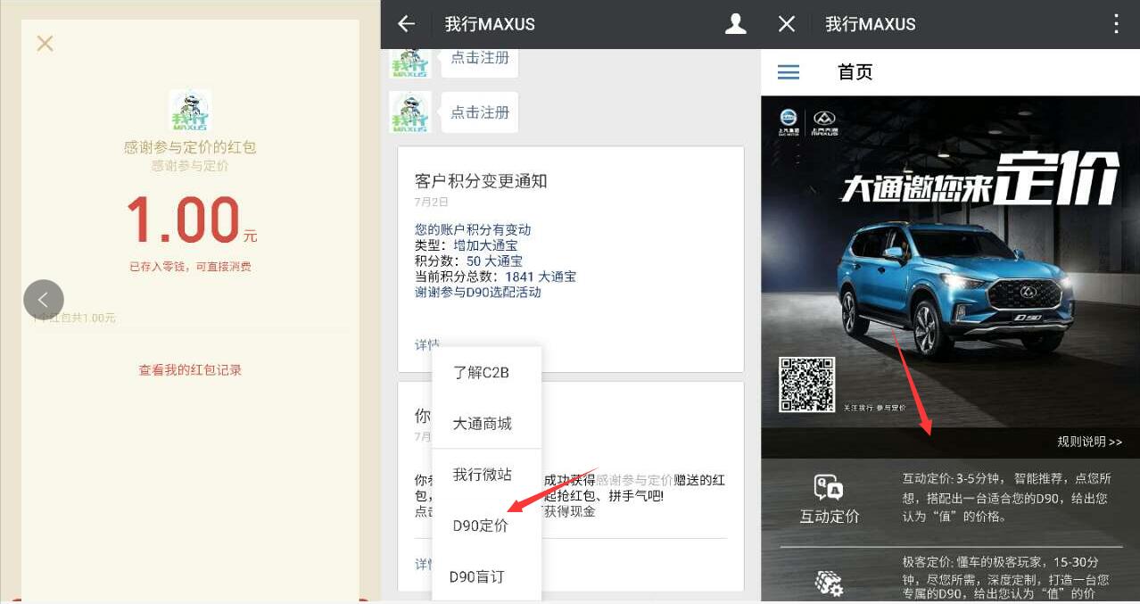The image size is (1140, 604).
Task: Tap the 极客定价 gear icon
Action: pyautogui.click(x=829, y=583)
